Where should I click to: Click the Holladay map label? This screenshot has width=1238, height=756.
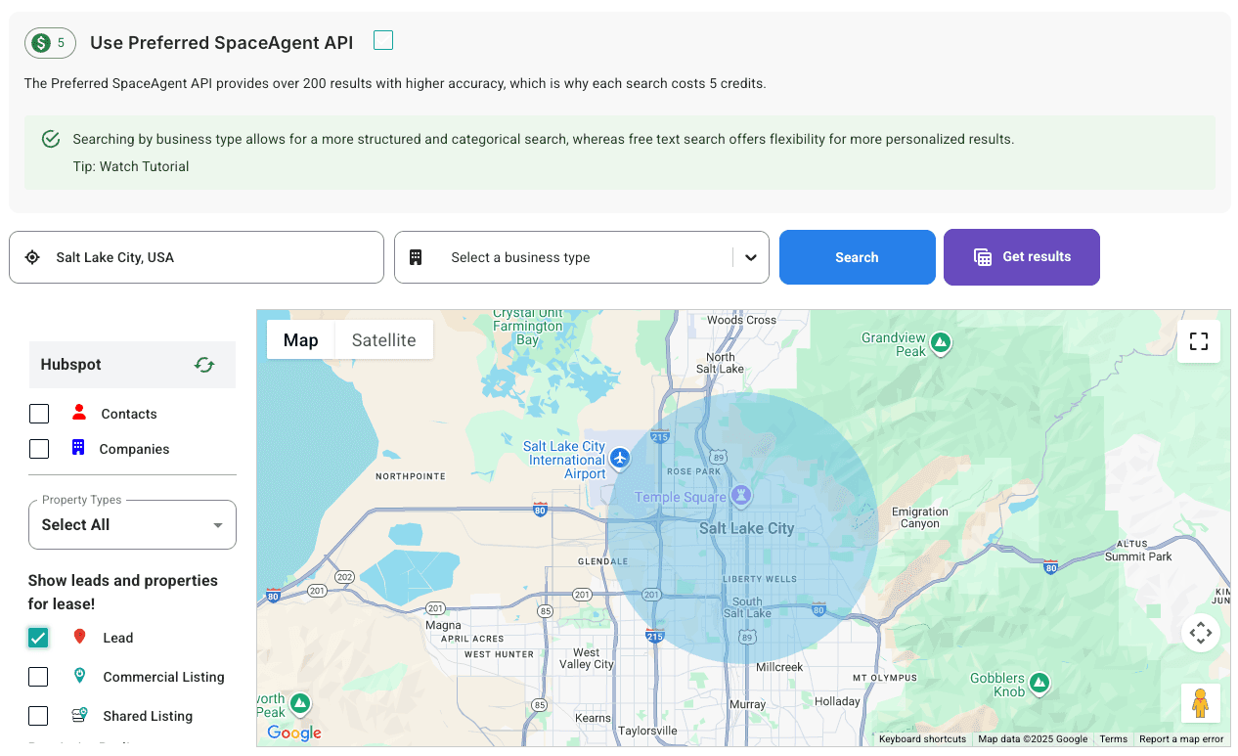(837, 701)
